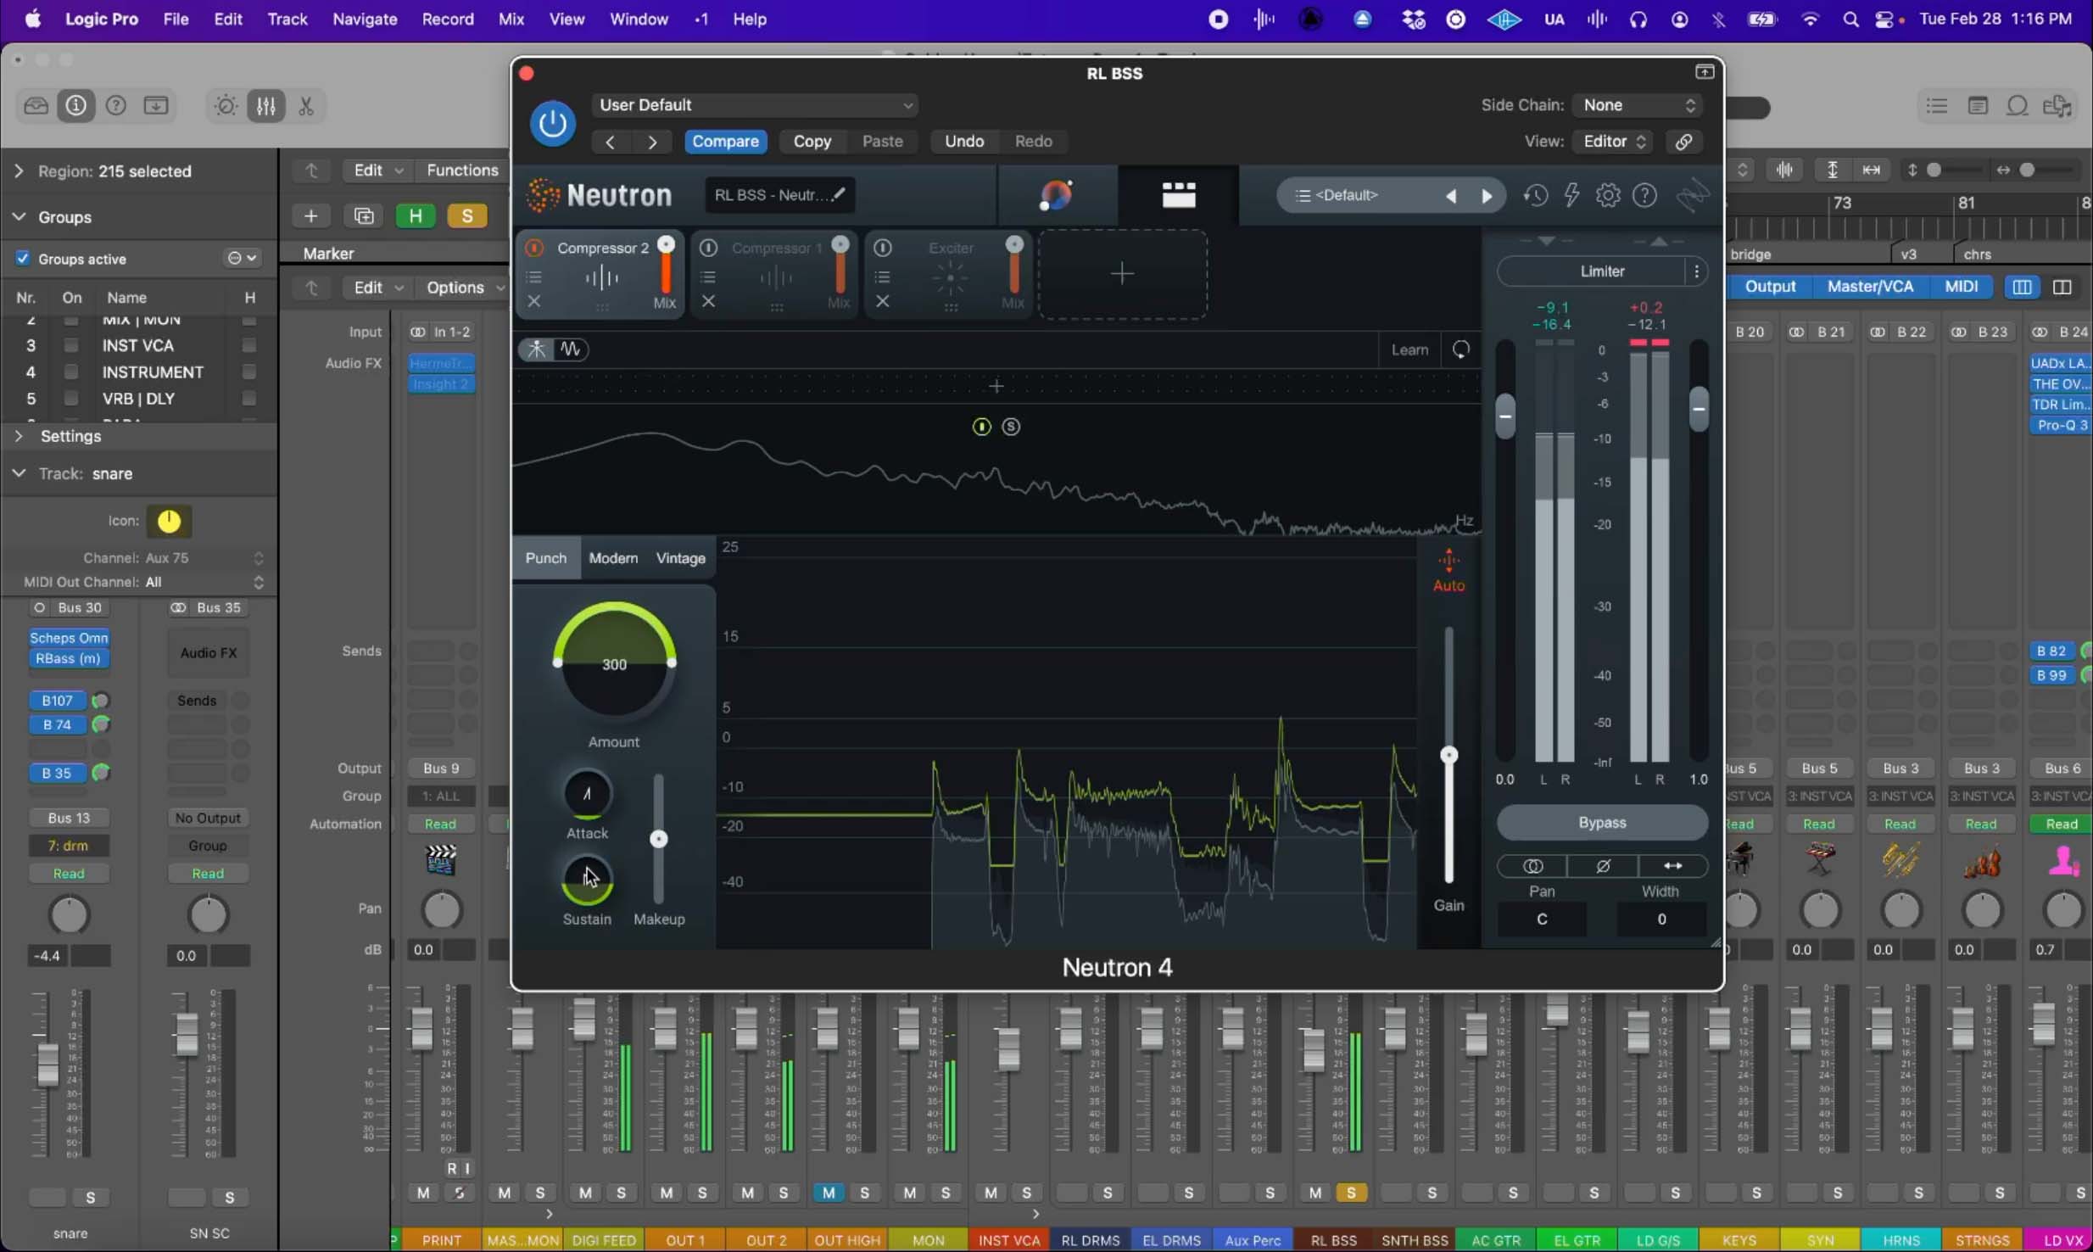Bypass the Compressor 2 module
The image size is (2093, 1252).
click(x=534, y=248)
